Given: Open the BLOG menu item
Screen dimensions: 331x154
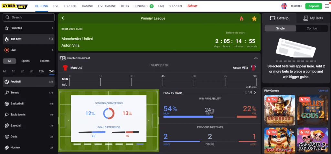Looking at the screenshot, I should click(x=125, y=6).
